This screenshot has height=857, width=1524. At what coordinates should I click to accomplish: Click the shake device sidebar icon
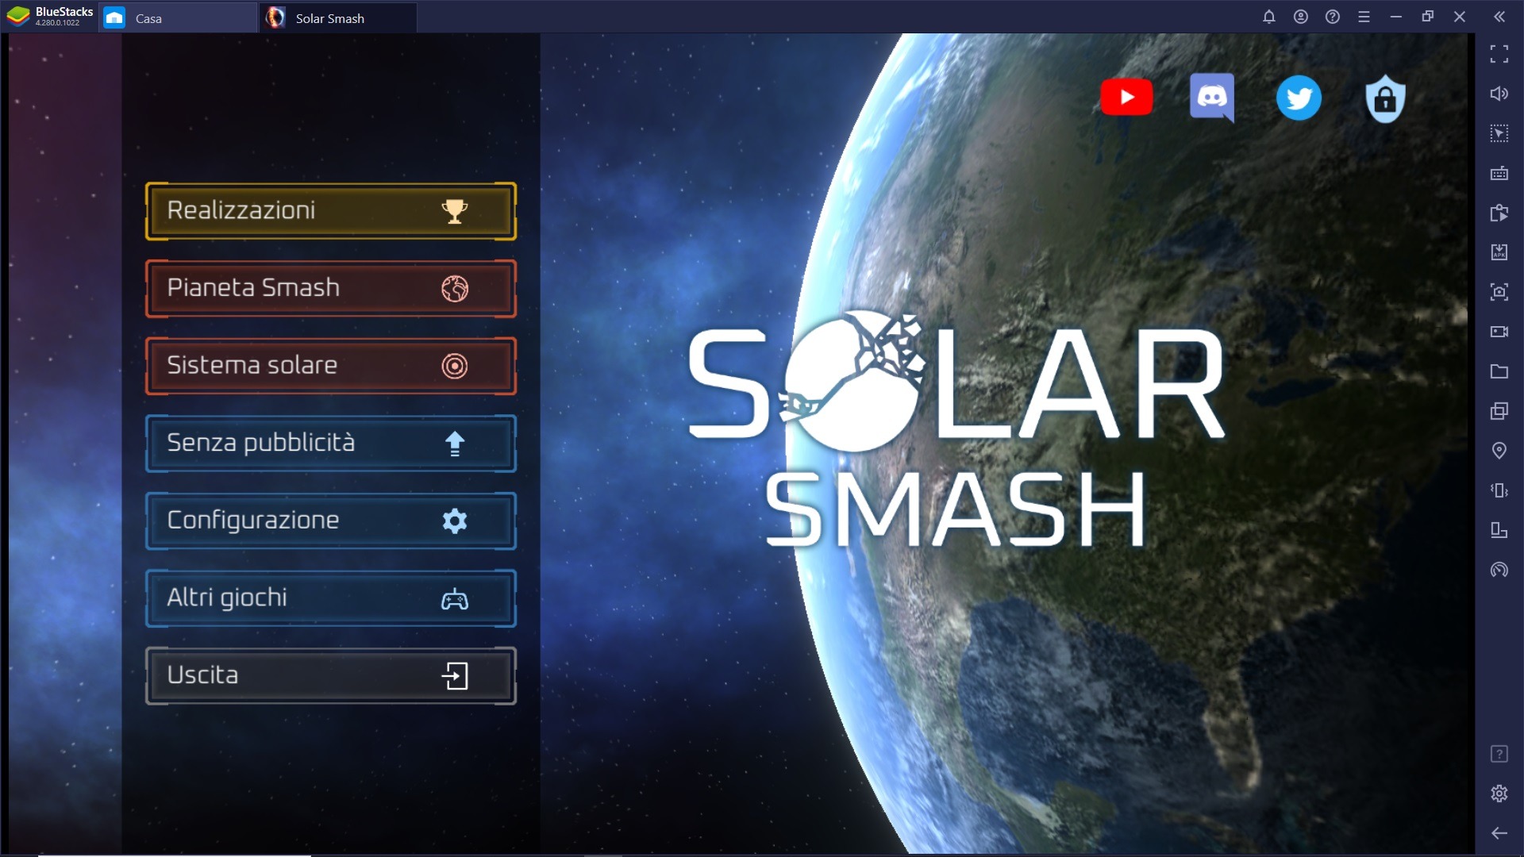(x=1499, y=490)
